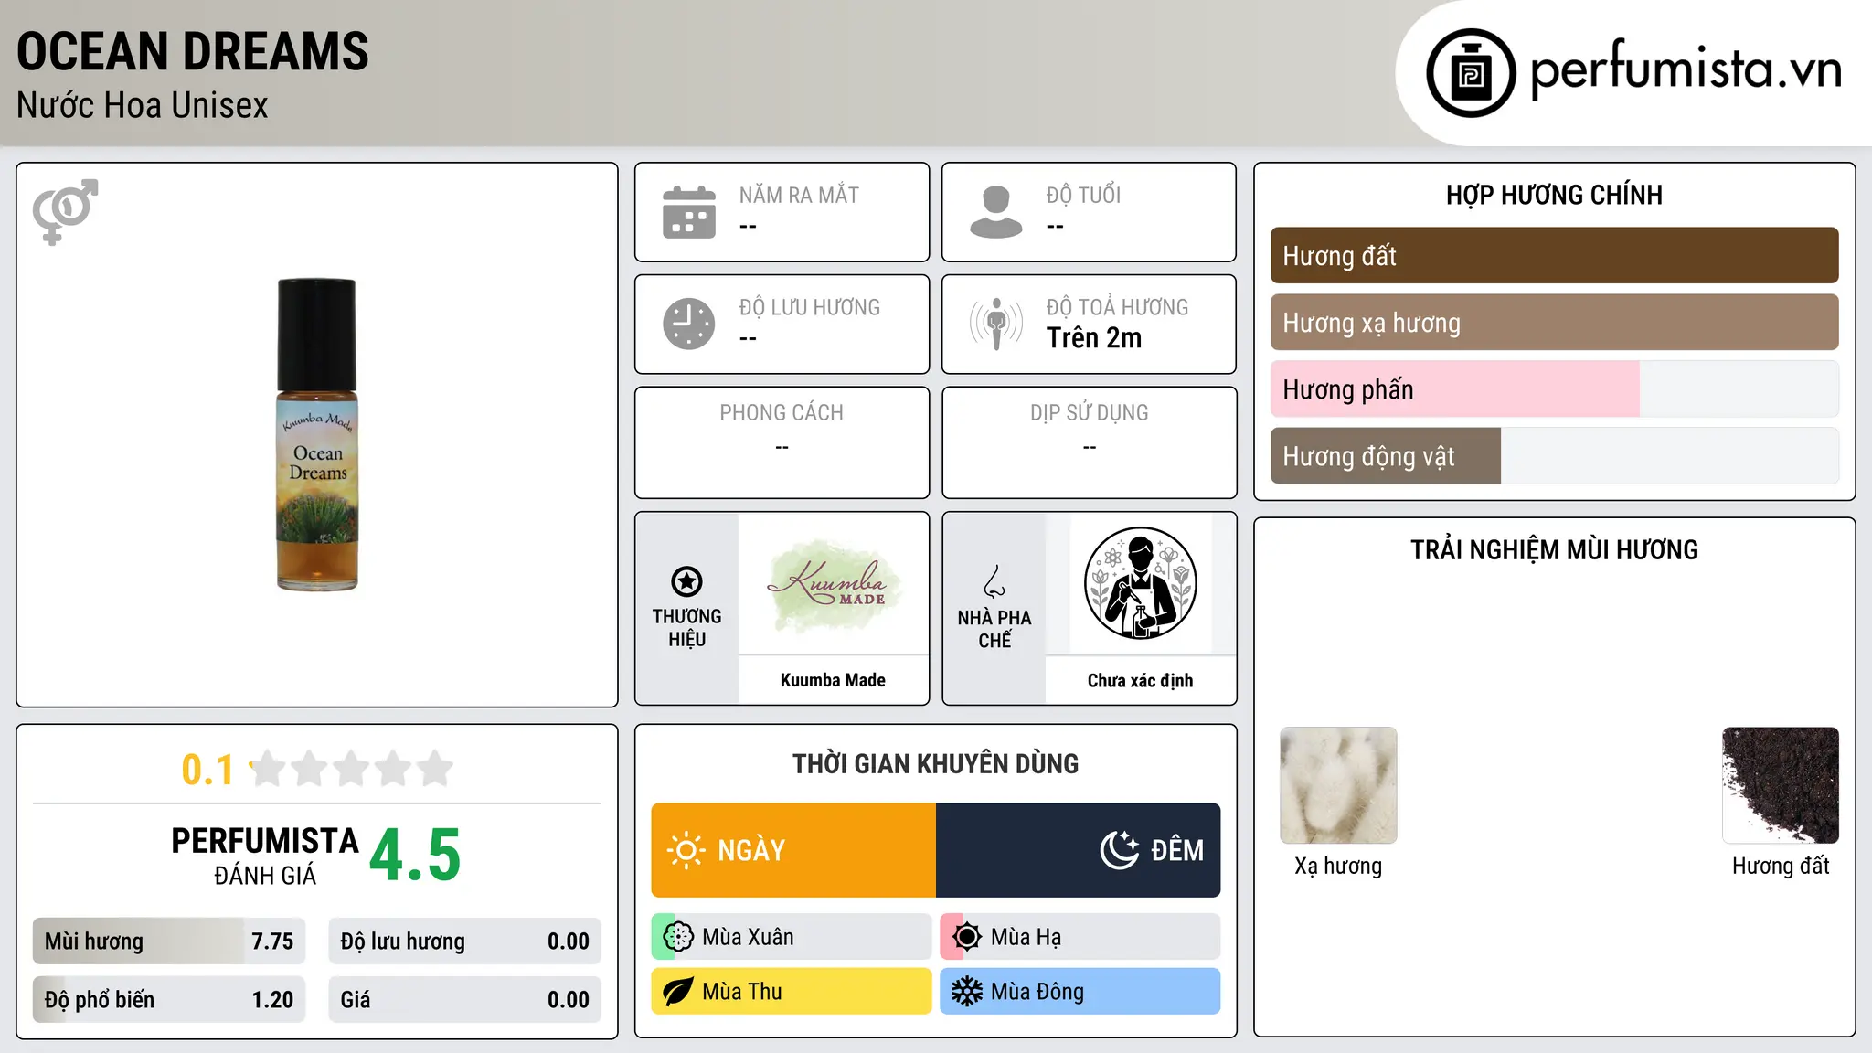Click the star rating icons next to 0.1
This screenshot has width=1872, height=1053.
click(x=351, y=769)
